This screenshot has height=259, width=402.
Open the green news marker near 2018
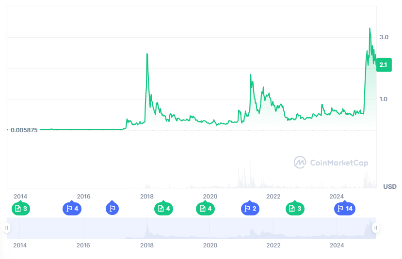163,209
